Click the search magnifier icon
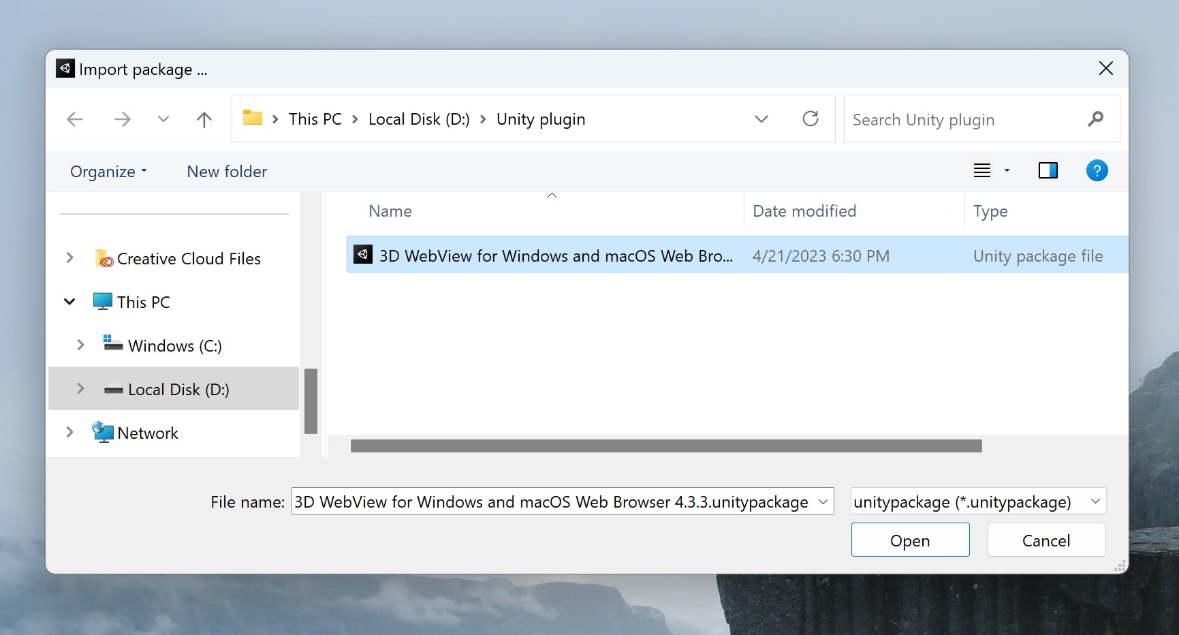The image size is (1179, 635). (x=1095, y=119)
